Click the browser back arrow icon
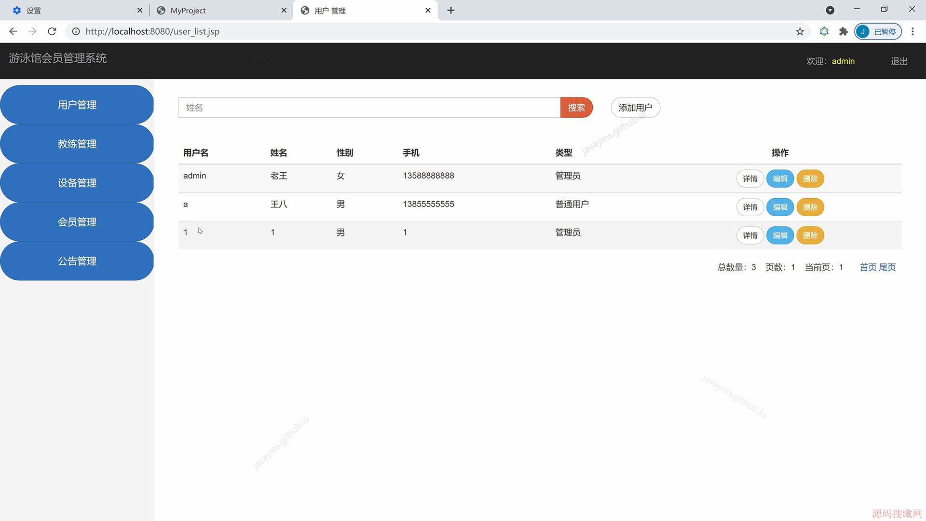The width and height of the screenshot is (926, 521). [x=13, y=31]
